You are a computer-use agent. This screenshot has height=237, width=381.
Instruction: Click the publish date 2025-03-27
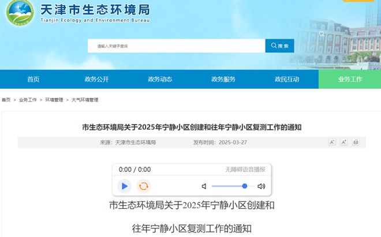tap(233, 142)
